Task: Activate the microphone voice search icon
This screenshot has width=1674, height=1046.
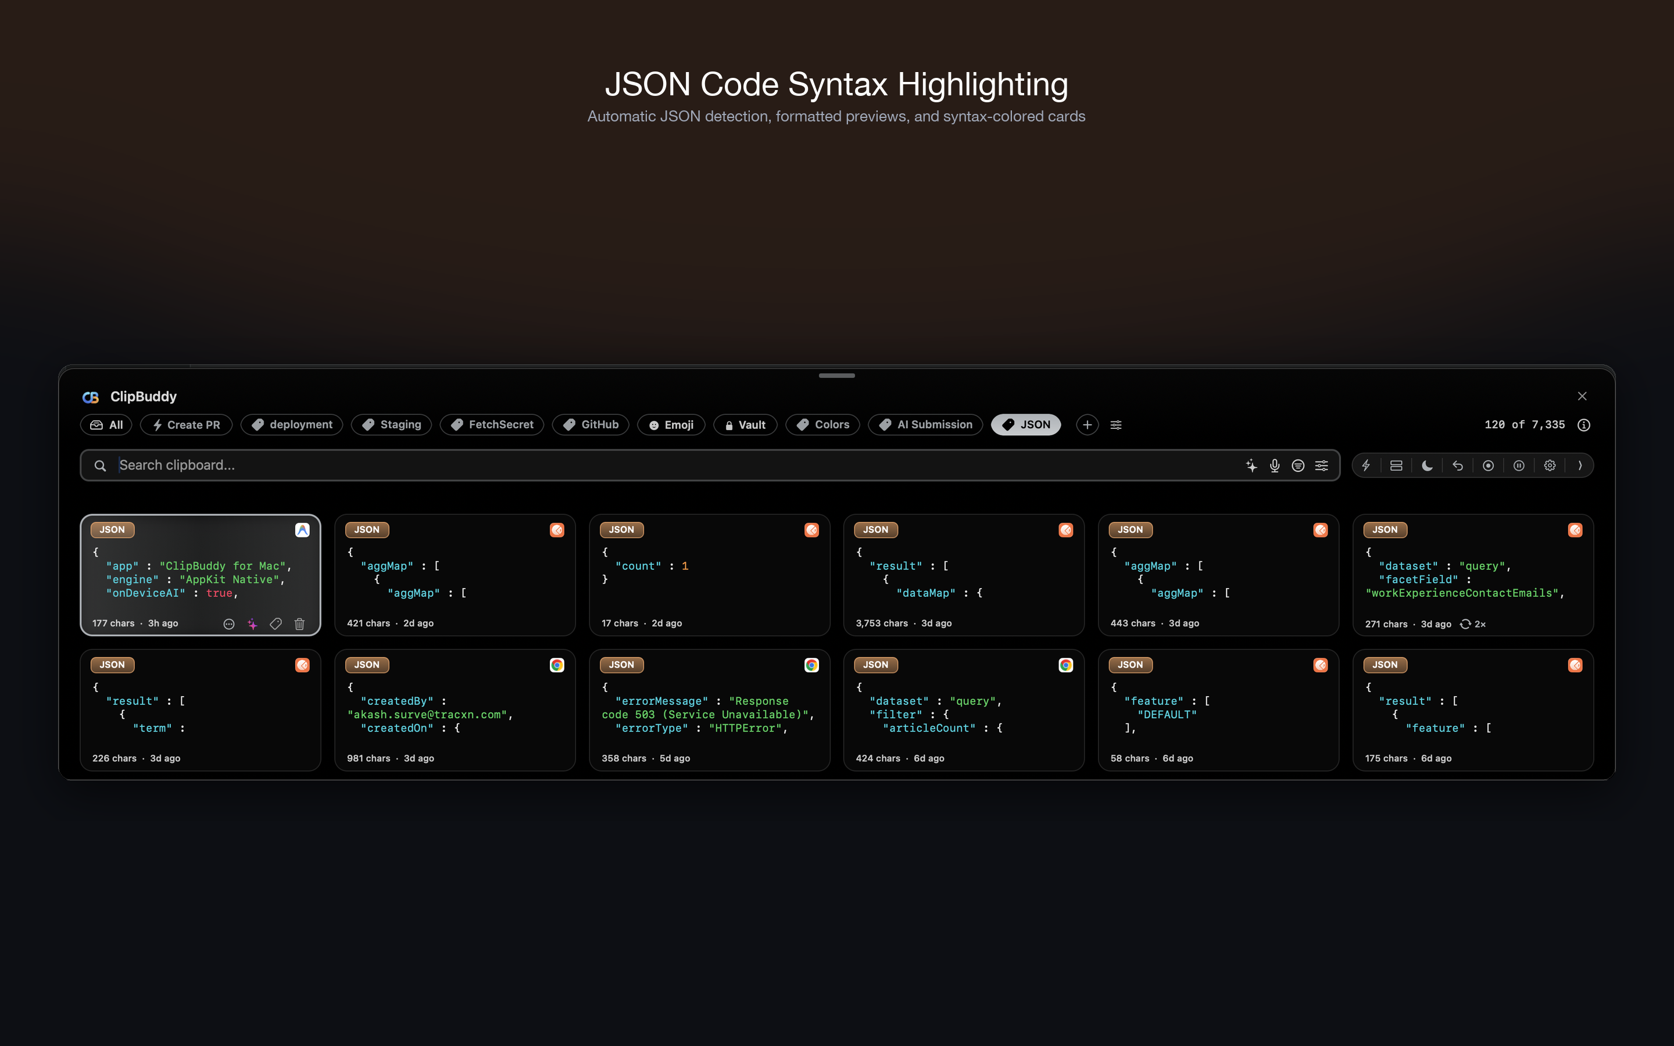Action: pos(1275,465)
